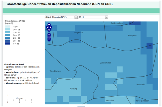Click the '25 - 30' legend color swatch

pos(7,38)
